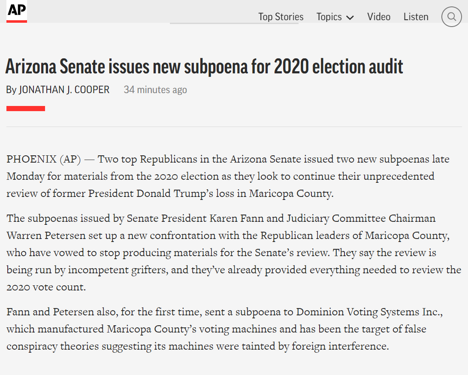The width and height of the screenshot is (468, 375).
Task: Click the '34 minutes ago' timestamp
Action: coord(155,90)
